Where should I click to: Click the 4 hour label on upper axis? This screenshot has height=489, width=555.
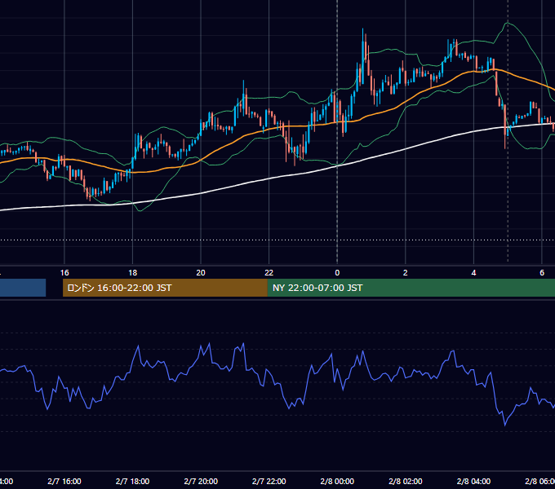pyautogui.click(x=473, y=273)
